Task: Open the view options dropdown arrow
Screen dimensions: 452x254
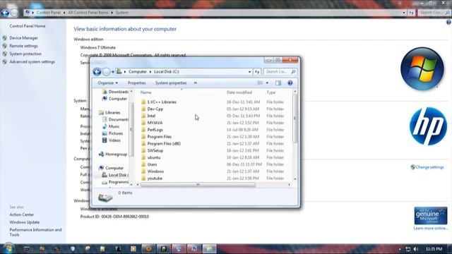Action: [x=267, y=83]
